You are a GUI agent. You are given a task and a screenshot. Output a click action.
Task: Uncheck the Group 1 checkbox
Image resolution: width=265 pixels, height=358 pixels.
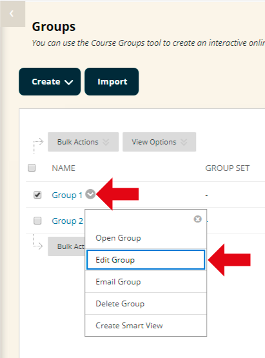coord(37,195)
